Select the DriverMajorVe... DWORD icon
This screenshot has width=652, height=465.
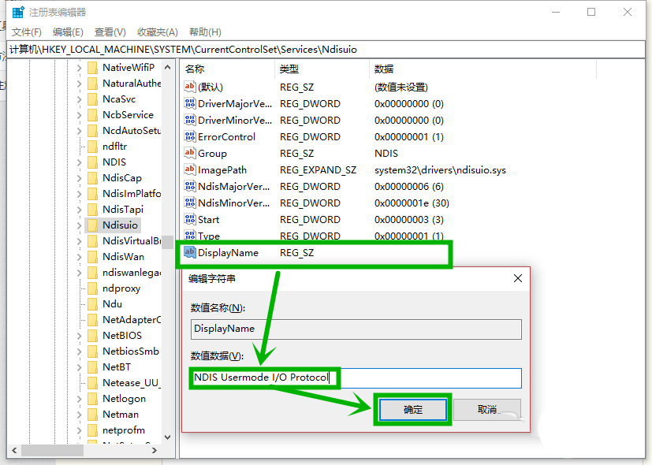(x=190, y=103)
